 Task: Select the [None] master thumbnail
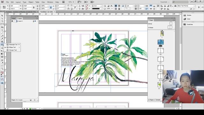point(171,23)
